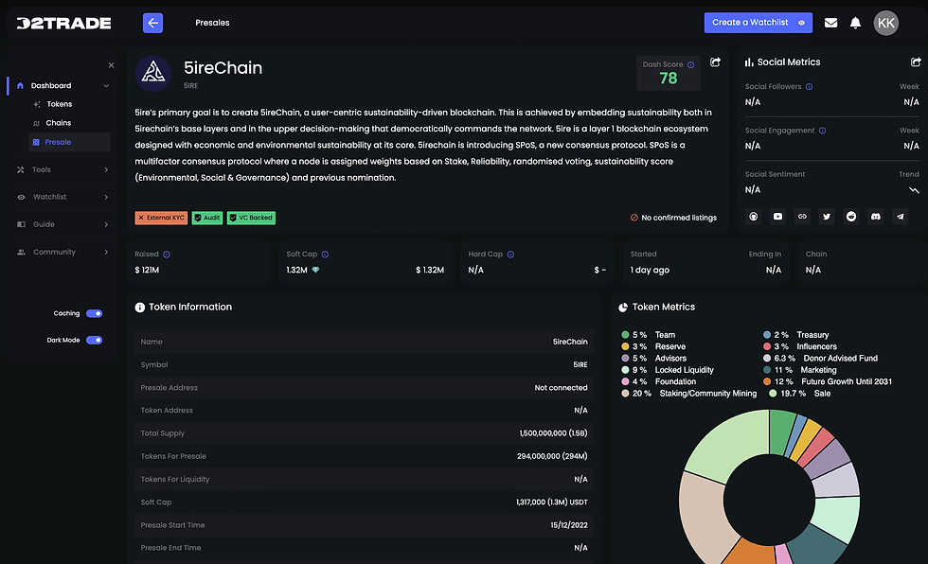The width and height of the screenshot is (928, 564).
Task: Open the KK user avatar menu
Action: pyautogui.click(x=886, y=23)
